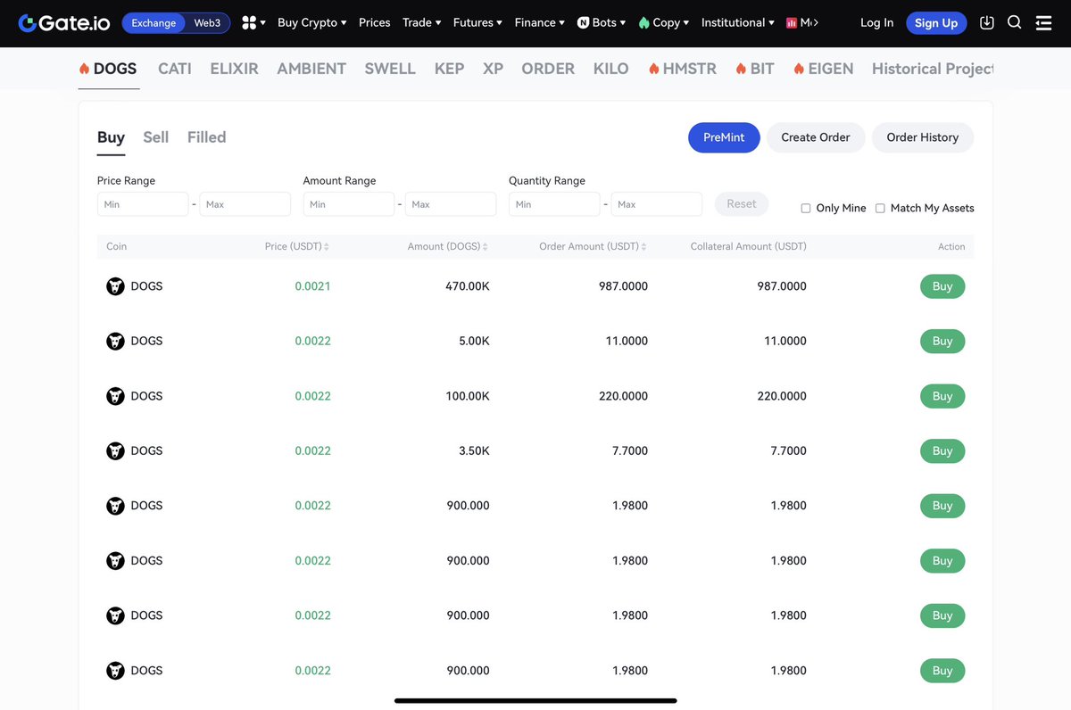Focus the Quantity Range Min field
The image size is (1071, 710).
point(554,204)
